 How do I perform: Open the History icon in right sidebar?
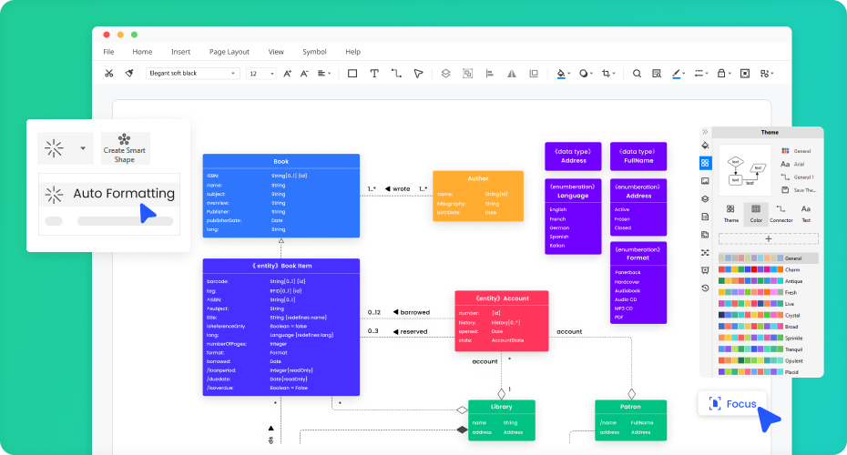tap(705, 288)
